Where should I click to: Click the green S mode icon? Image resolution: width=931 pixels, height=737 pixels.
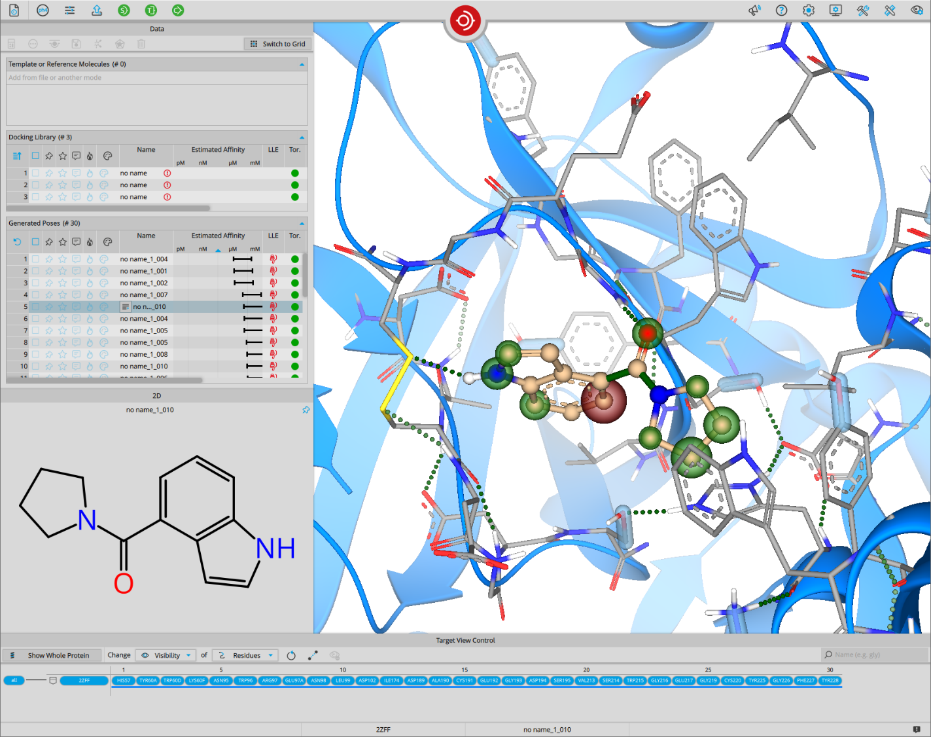click(124, 10)
